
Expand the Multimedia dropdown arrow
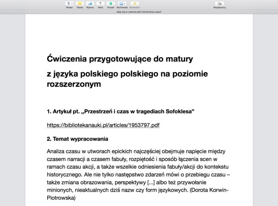point(125,4)
